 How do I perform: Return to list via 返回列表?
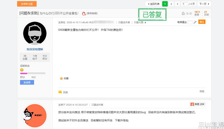pos(153,4)
